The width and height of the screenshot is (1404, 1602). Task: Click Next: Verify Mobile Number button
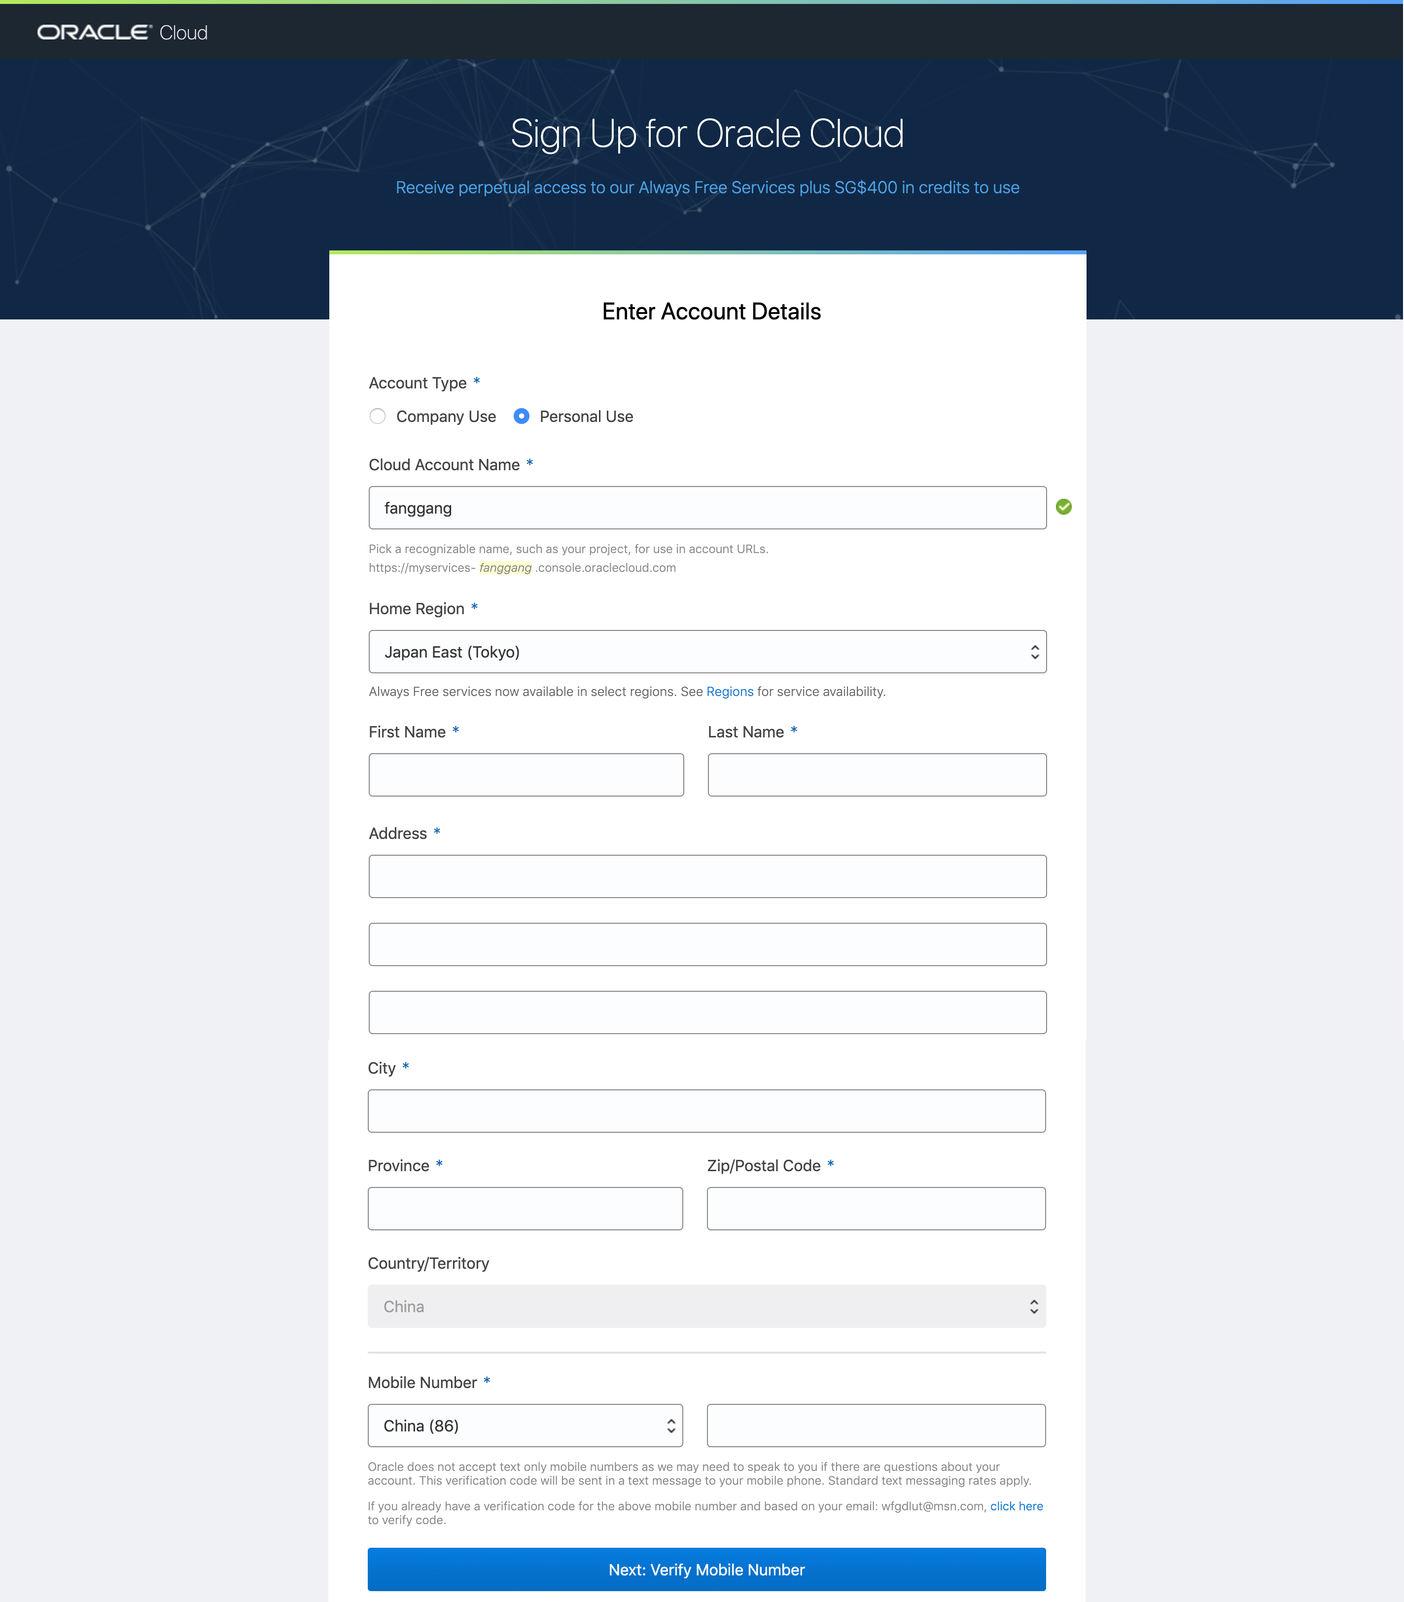click(x=707, y=1570)
